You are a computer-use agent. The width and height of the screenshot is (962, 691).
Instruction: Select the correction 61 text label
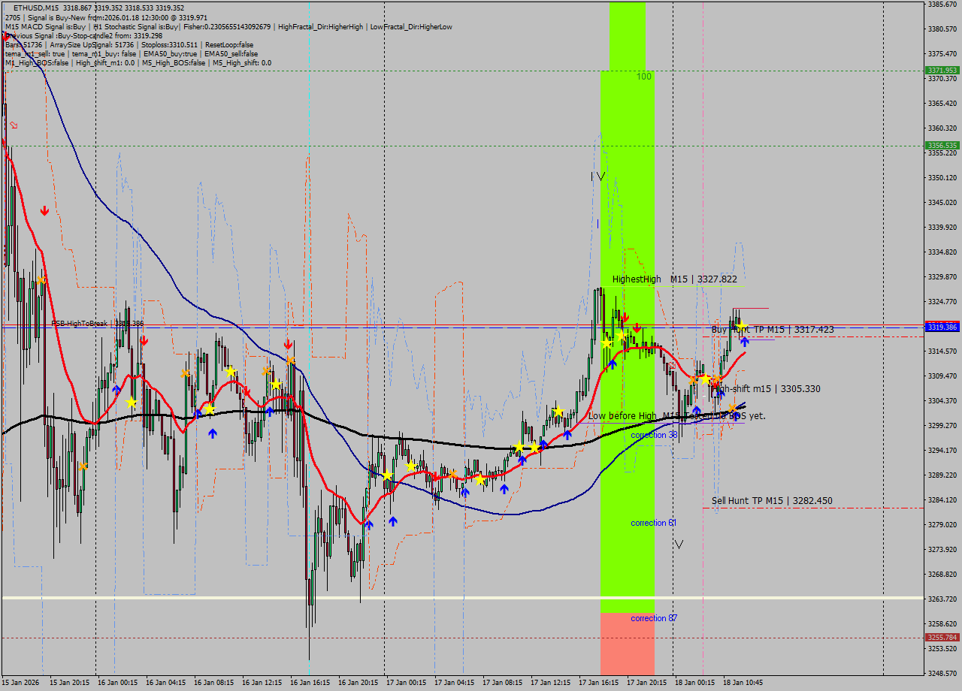653,523
